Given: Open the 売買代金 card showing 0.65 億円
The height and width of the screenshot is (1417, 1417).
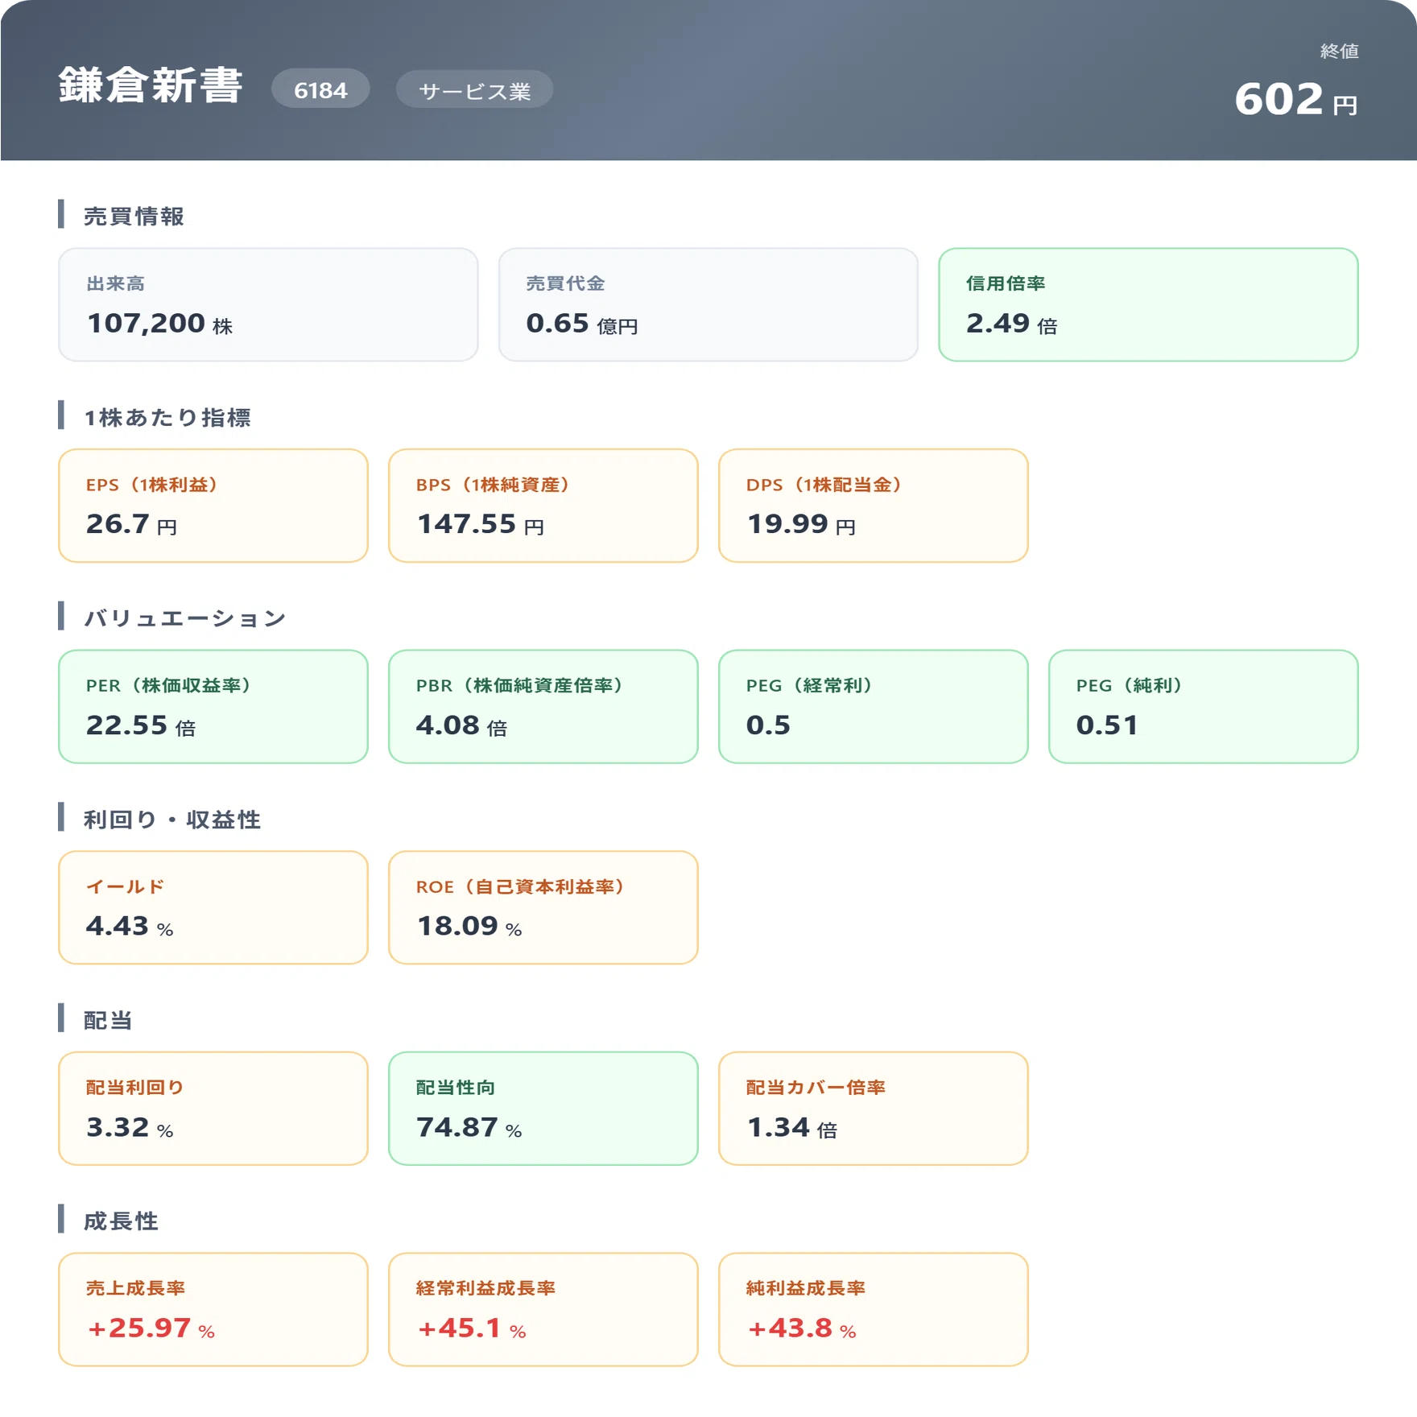Looking at the screenshot, I should (708, 304).
